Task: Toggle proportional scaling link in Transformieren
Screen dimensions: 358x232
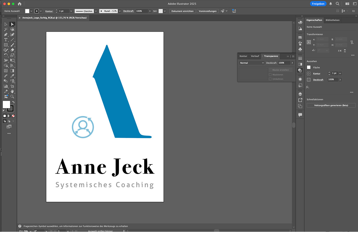Action: [x=352, y=42]
